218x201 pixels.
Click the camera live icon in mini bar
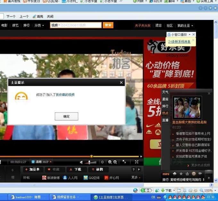point(200,174)
